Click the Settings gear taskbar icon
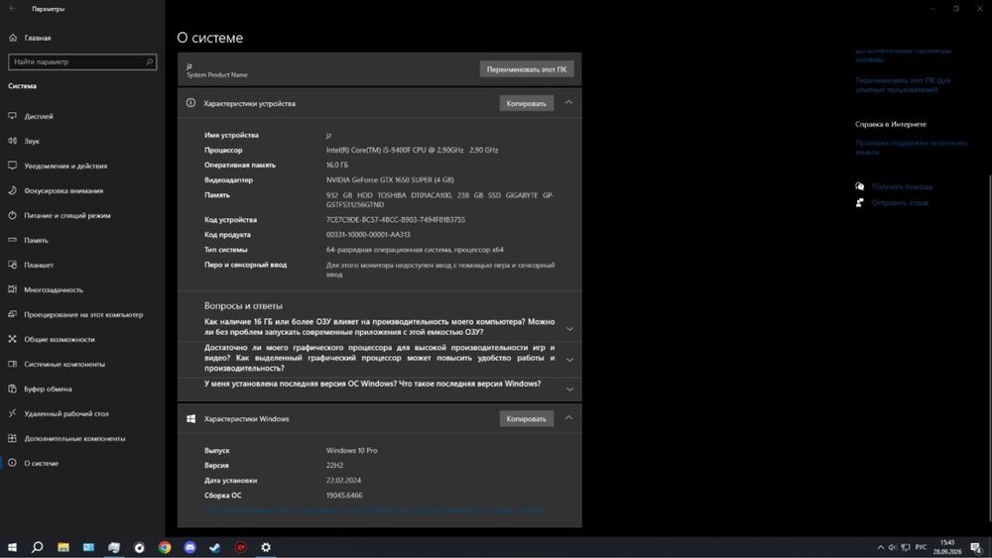The width and height of the screenshot is (992, 558). [266, 547]
